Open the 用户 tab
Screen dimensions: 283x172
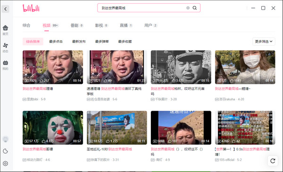point(150,25)
